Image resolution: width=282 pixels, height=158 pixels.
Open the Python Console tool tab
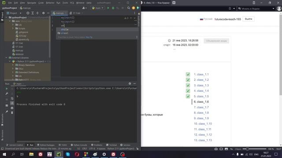79,145
